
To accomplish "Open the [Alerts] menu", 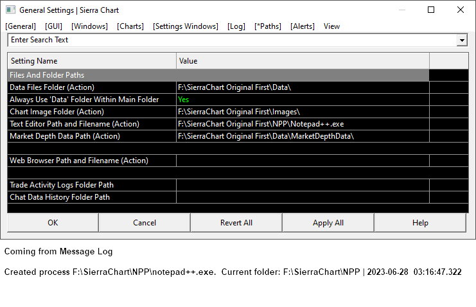I will coord(303,26).
